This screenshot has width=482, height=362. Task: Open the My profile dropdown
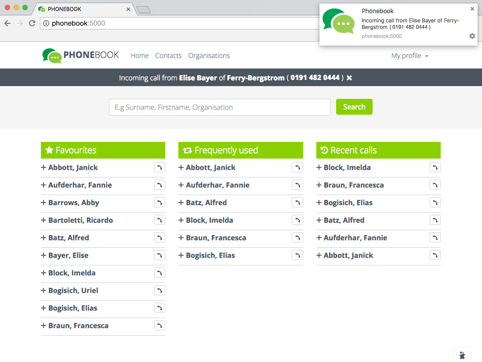[x=410, y=56]
